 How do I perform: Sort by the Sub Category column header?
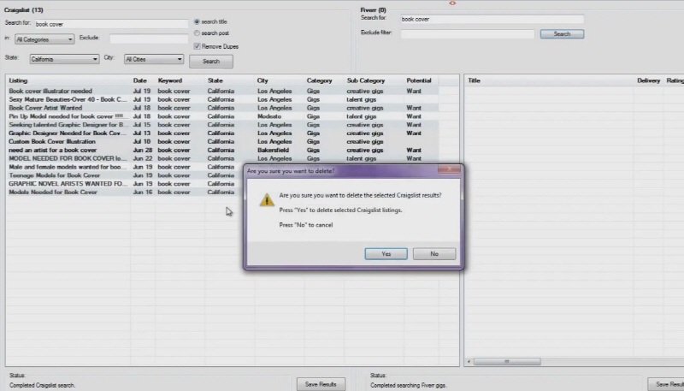366,80
